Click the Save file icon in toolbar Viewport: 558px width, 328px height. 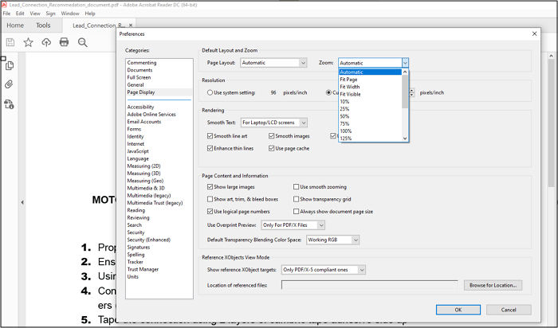10,42
